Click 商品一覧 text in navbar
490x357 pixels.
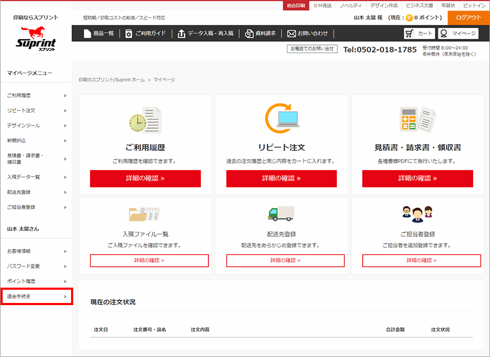click(x=104, y=33)
